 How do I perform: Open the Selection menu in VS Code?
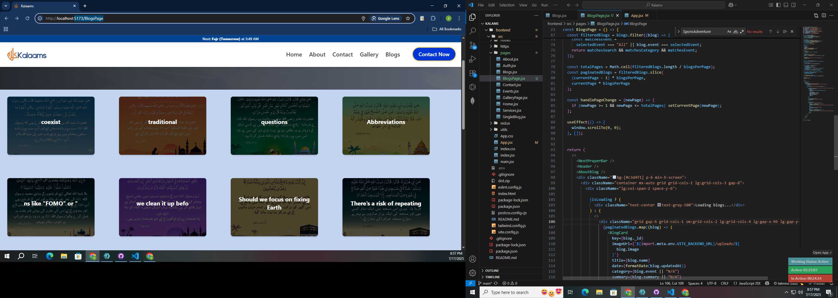point(507,5)
